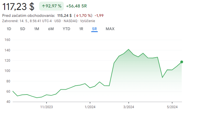Select the 5D time range tab

click(23, 29)
